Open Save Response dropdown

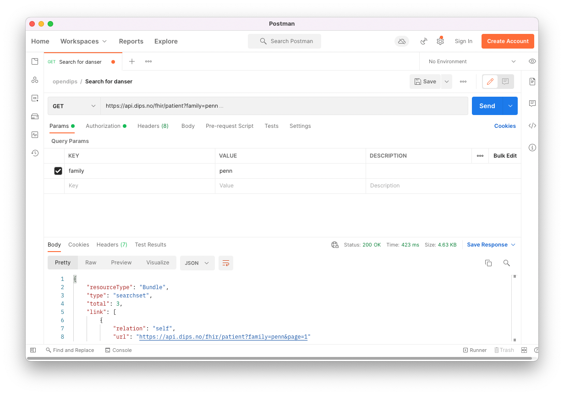click(491, 245)
